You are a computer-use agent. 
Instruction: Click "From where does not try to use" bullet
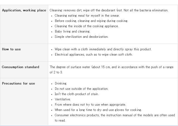[90, 105]
